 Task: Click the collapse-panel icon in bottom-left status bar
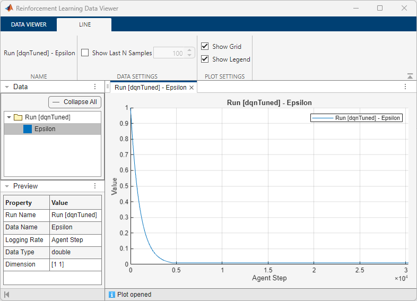tap(7, 295)
